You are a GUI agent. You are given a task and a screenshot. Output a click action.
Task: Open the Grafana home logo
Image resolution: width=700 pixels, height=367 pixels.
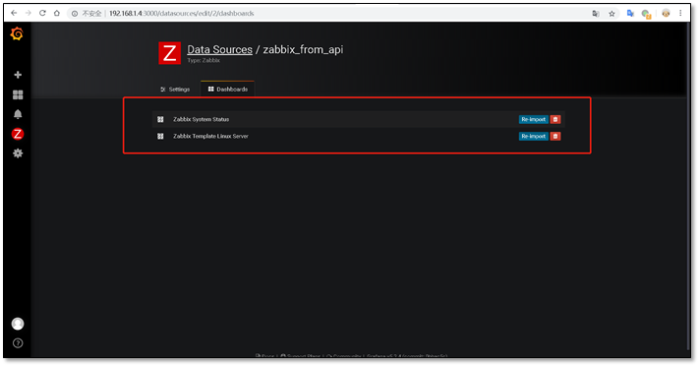(x=17, y=33)
